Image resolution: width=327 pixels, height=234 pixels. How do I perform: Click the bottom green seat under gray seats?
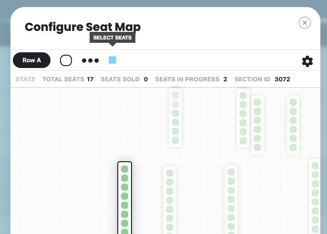click(175, 140)
